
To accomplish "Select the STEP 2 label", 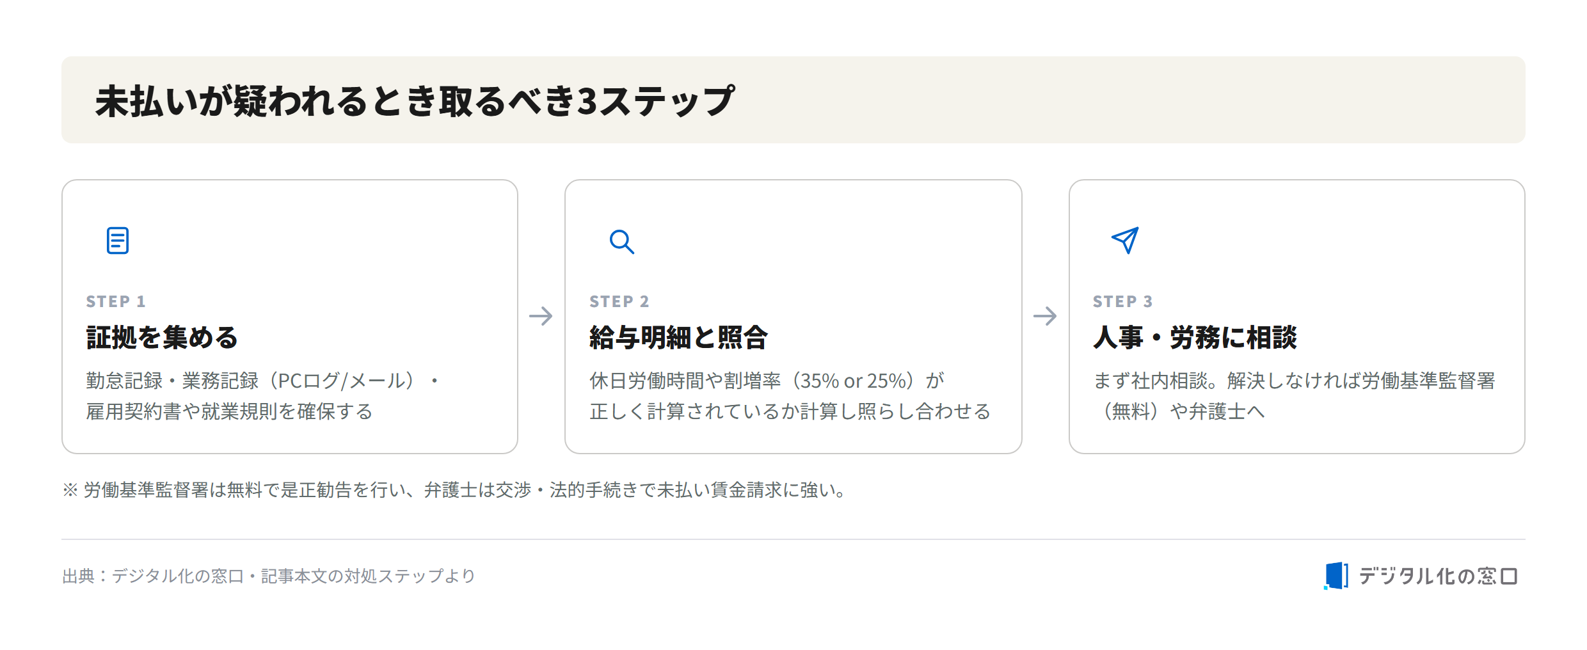I will coord(619,301).
